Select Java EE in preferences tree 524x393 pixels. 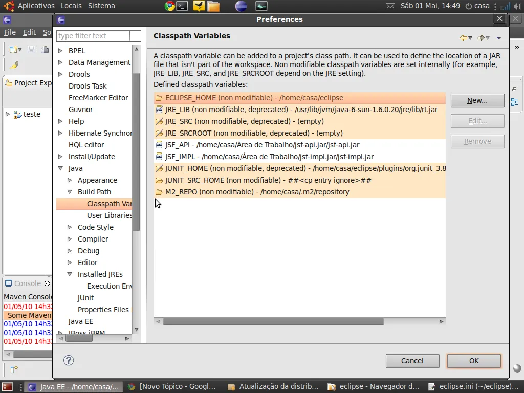point(80,321)
